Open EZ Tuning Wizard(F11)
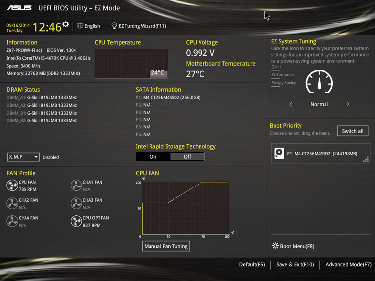The image size is (375, 281). [142, 26]
